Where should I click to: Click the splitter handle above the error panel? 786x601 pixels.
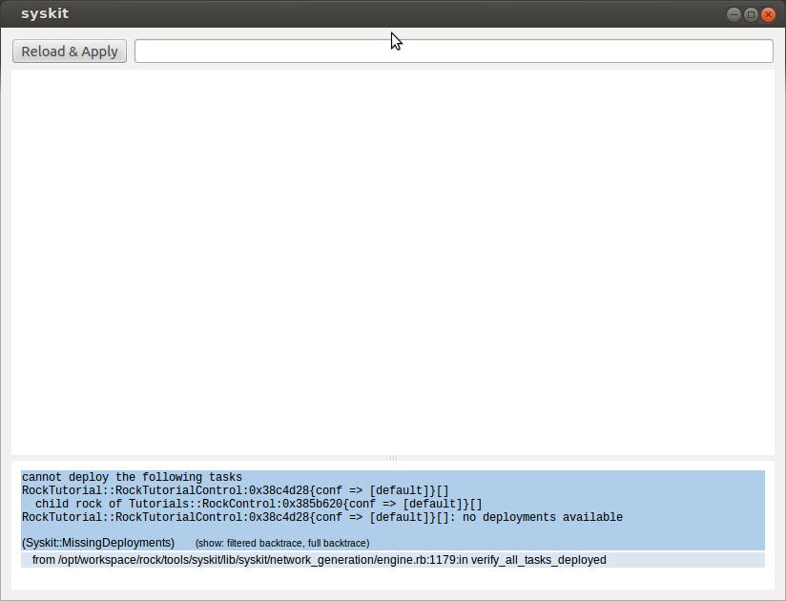pyautogui.click(x=393, y=458)
